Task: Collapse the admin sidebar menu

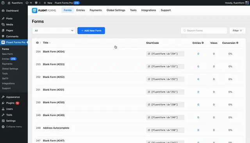Action: pyautogui.click(x=14, y=127)
